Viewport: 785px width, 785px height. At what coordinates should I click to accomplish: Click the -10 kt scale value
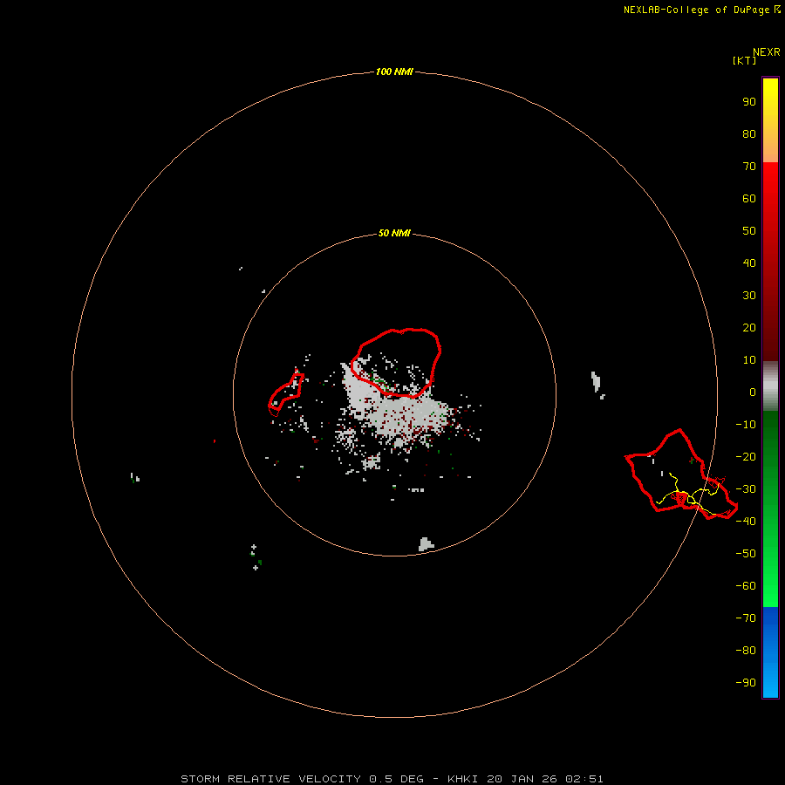point(746,425)
